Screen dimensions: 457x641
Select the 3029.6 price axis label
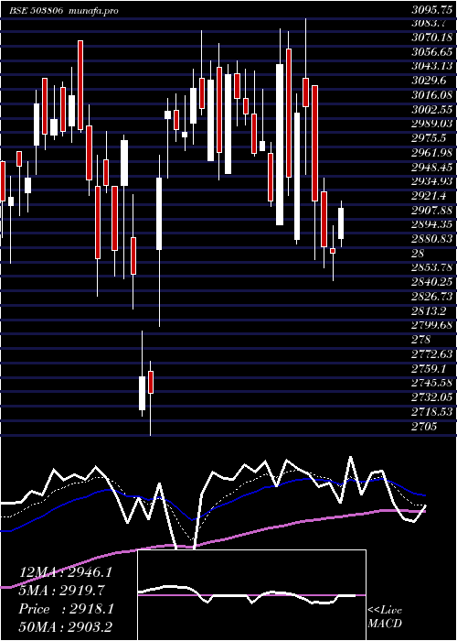[430, 81]
